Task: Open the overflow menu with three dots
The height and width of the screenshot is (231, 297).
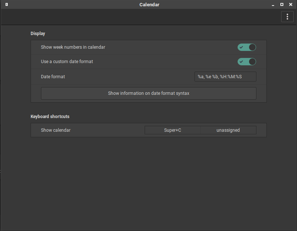Action: coord(287,17)
